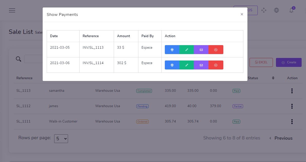Open action menu for SL_1111
This screenshot has height=162, width=306.
point(292,121)
